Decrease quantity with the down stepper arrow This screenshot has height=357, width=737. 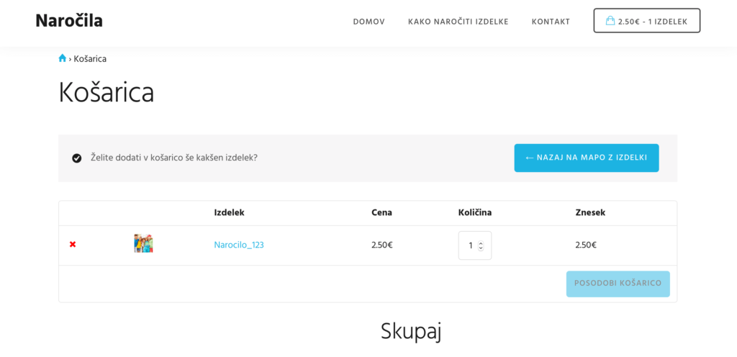coord(481,248)
